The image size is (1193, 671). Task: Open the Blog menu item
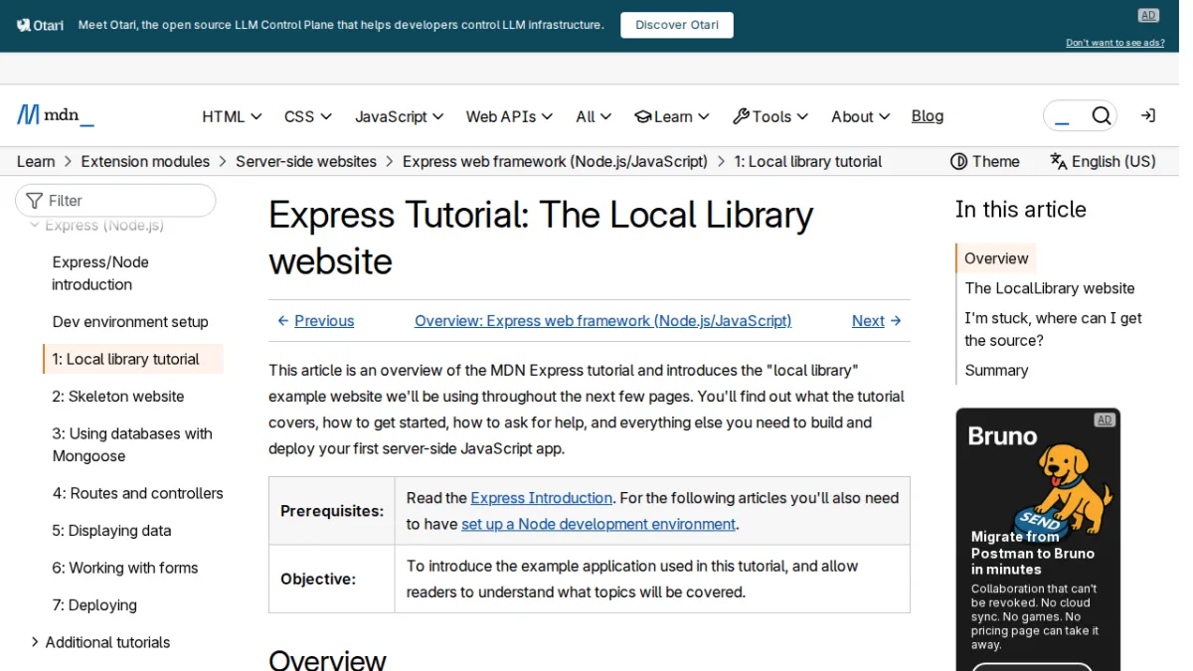click(928, 116)
